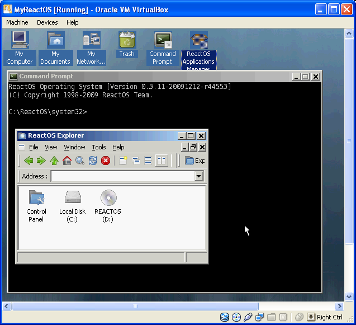Click the optical disc status icon
Image resolution: width=356 pixels, height=325 pixels.
(236, 317)
